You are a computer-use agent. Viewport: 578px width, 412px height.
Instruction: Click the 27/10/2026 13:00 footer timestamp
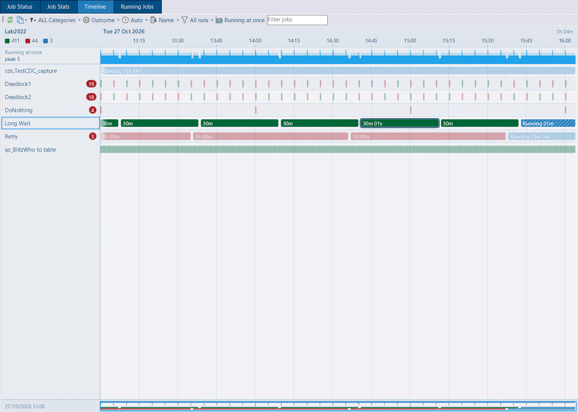pos(25,407)
